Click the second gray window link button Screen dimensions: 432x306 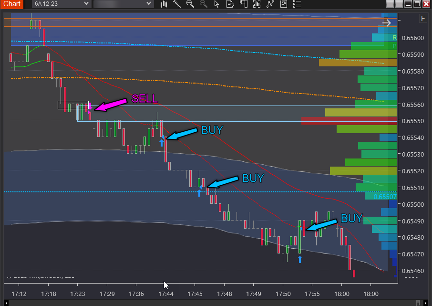(x=399, y=4)
